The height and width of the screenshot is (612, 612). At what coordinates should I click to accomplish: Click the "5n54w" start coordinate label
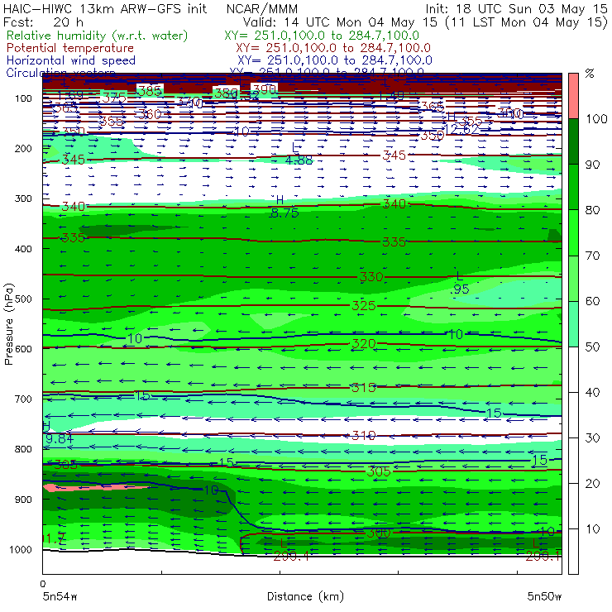(x=60, y=596)
